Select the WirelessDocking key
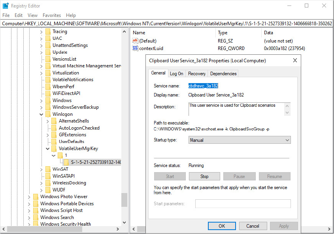 pyautogui.click(x=69, y=183)
